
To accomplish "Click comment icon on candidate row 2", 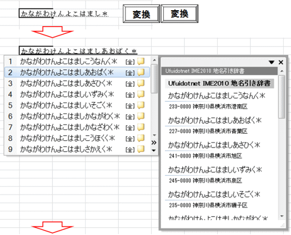I will [141, 72].
